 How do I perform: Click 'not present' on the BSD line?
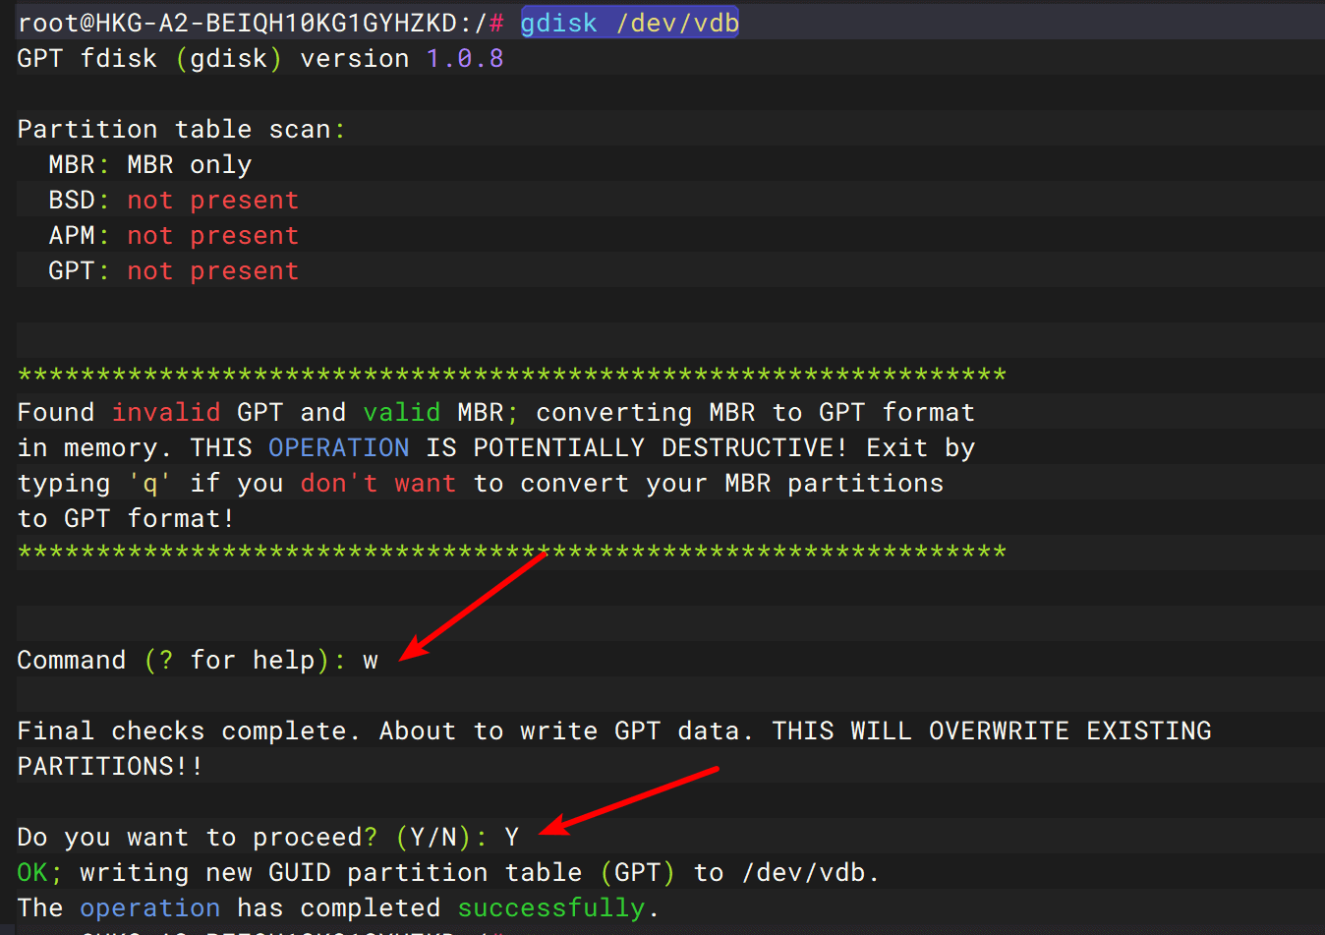pyautogui.click(x=212, y=201)
